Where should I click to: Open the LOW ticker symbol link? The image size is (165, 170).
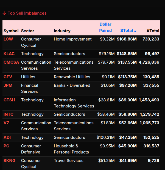8,39
